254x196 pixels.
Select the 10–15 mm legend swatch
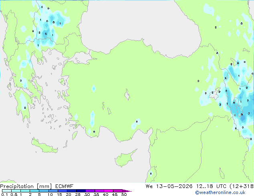pyautogui.click(x=53, y=191)
